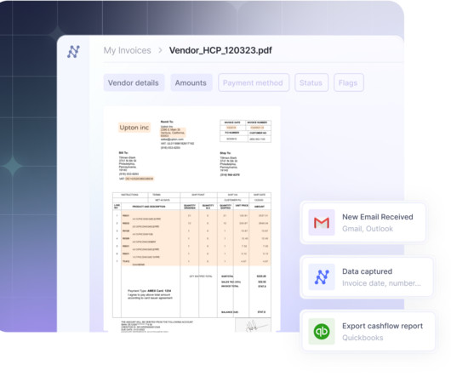
Task: Open the New Email Received card
Action: click(x=363, y=223)
